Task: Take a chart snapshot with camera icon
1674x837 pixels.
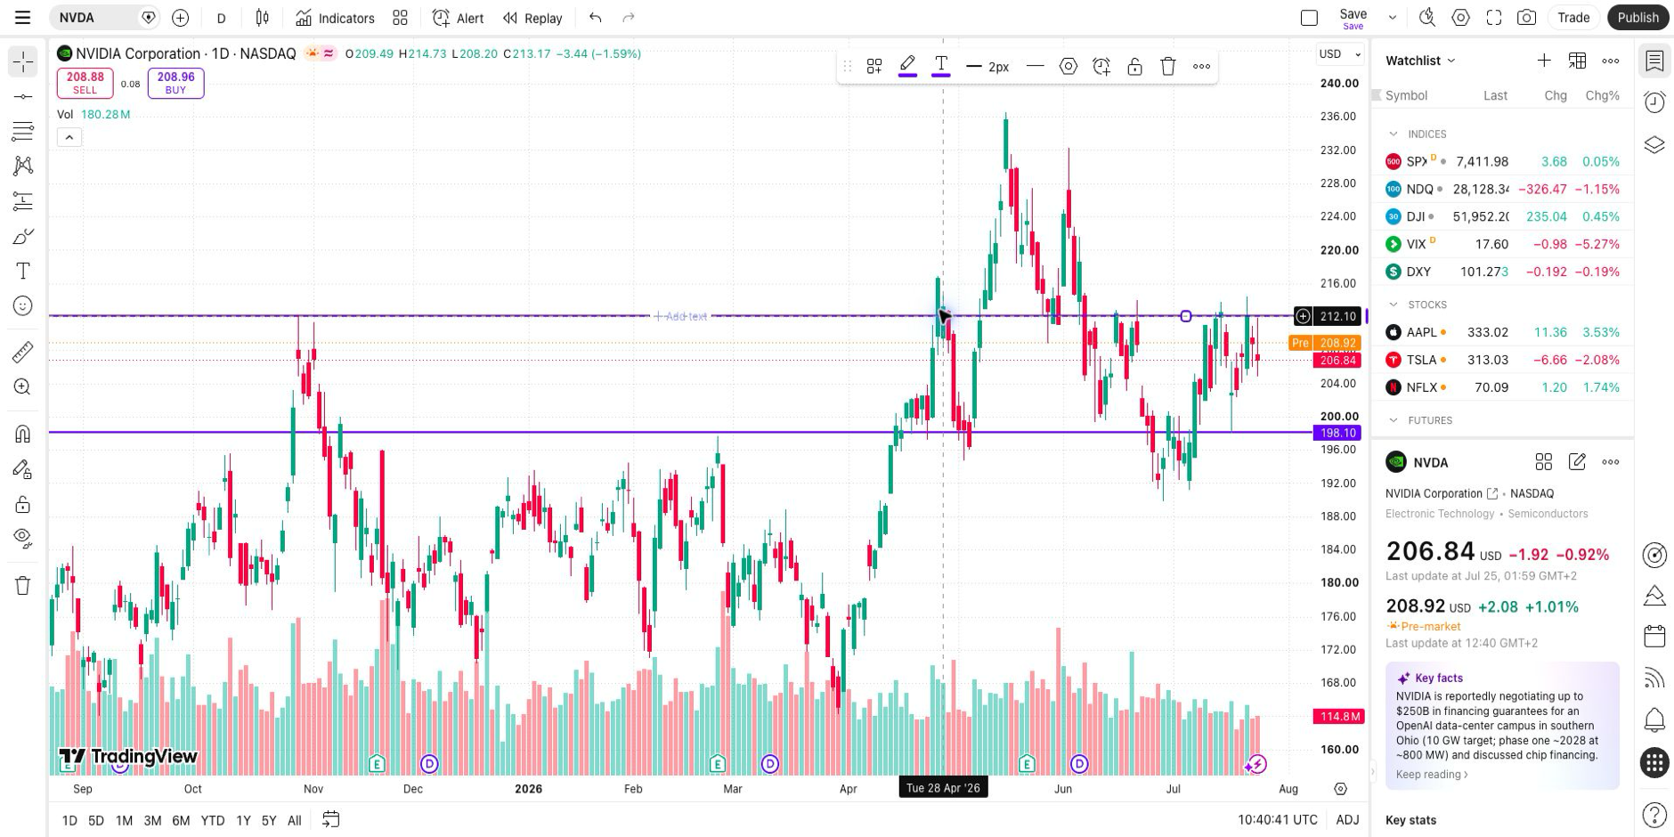Action: [1526, 18]
